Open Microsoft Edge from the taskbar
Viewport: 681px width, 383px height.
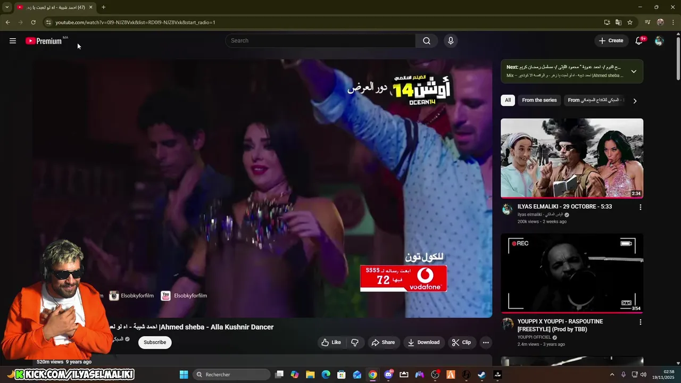click(x=326, y=374)
